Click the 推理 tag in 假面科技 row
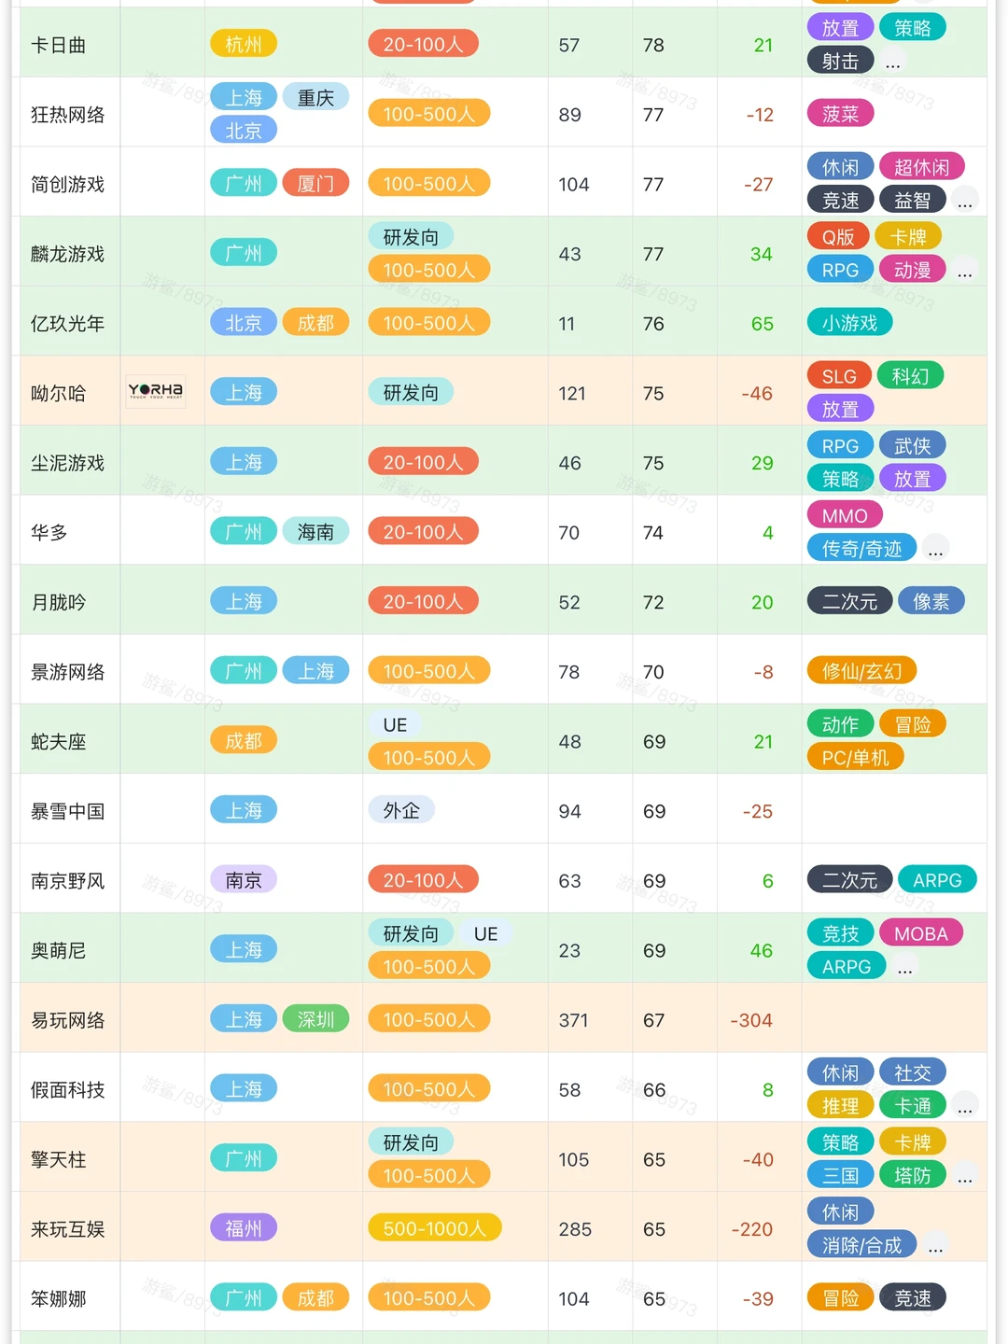Image resolution: width=1008 pixels, height=1344 pixels. pos(840,1106)
